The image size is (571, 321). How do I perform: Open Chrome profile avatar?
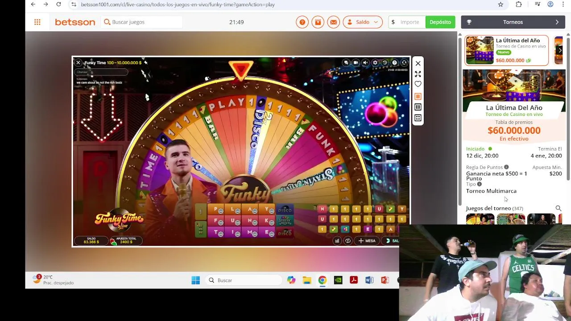pyautogui.click(x=550, y=4)
